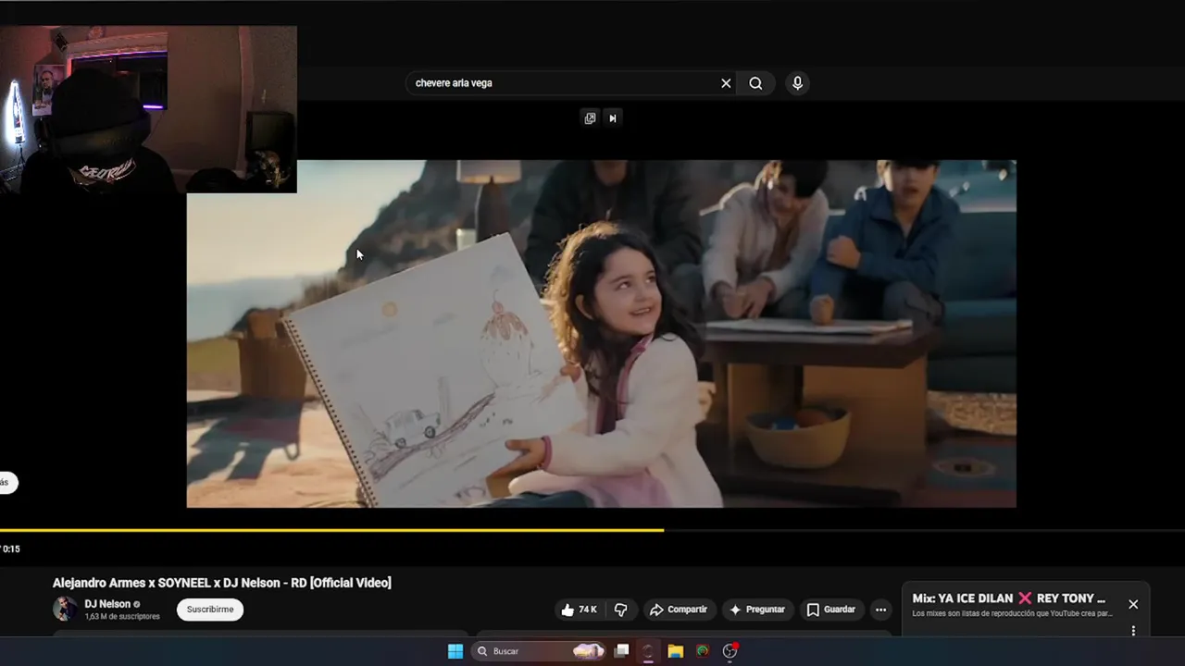The height and width of the screenshot is (666, 1185).
Task: Click the magnifier search button
Action: pyautogui.click(x=755, y=83)
